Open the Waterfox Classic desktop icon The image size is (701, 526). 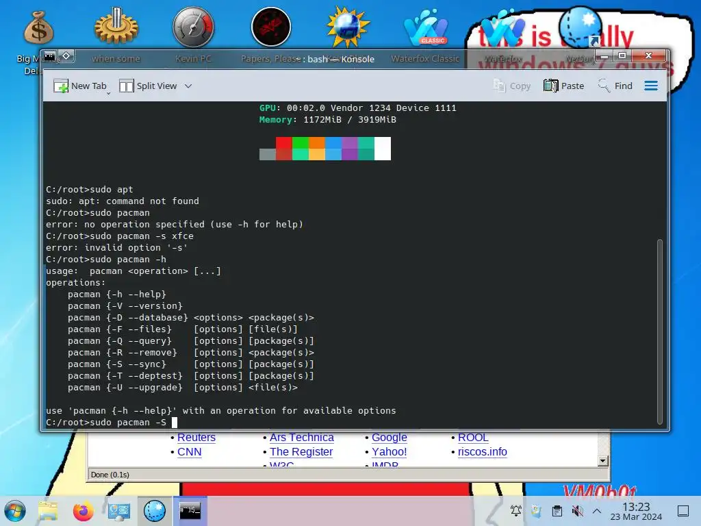[425, 27]
